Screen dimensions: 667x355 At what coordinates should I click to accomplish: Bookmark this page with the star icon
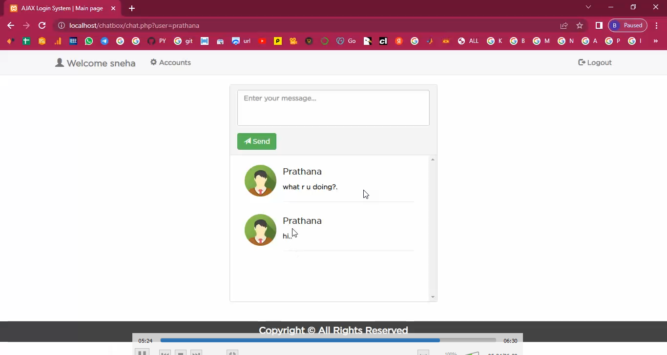pyautogui.click(x=580, y=25)
